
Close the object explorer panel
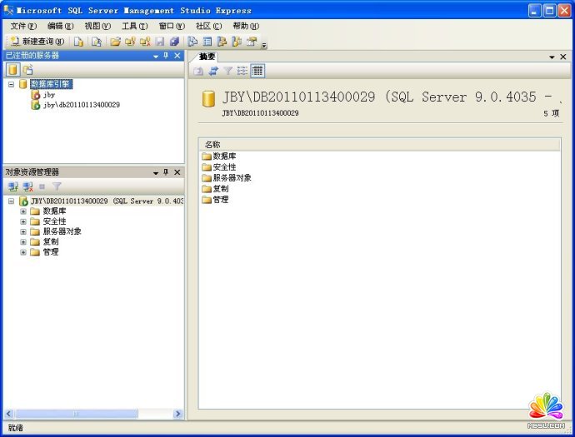point(177,172)
